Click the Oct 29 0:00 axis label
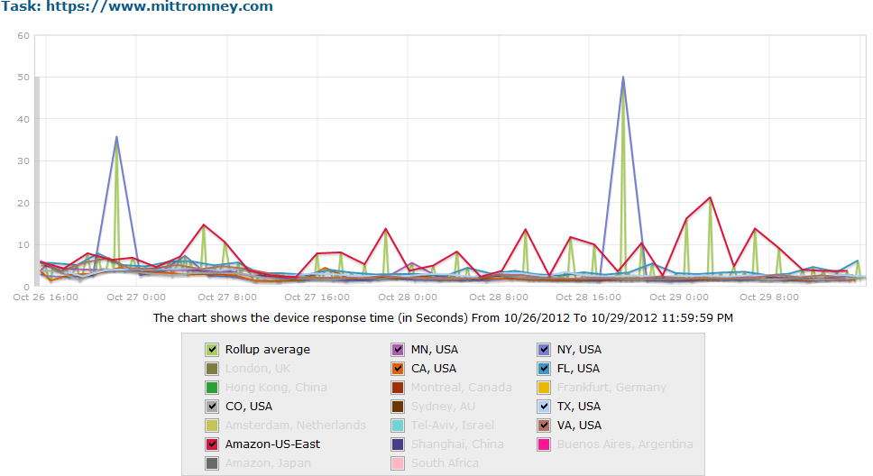The width and height of the screenshot is (873, 476). click(679, 297)
